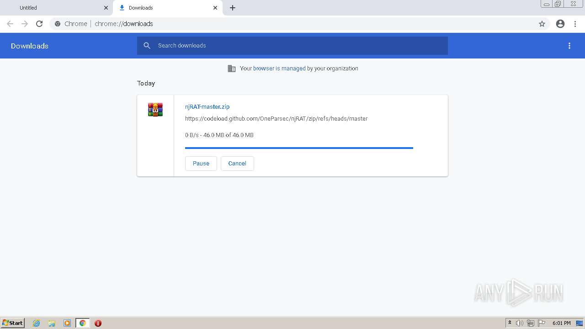
Task: Bookmark this page with the star icon
Action: (x=542, y=24)
